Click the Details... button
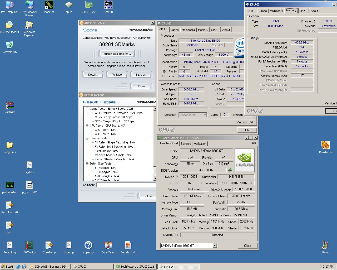Screen dimensions: 337x270 pos(94,75)
